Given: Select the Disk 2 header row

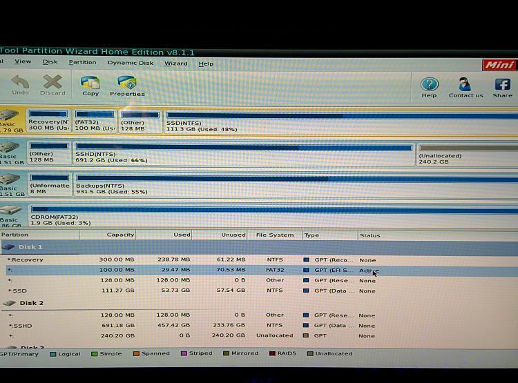Looking at the screenshot, I should click(x=259, y=303).
